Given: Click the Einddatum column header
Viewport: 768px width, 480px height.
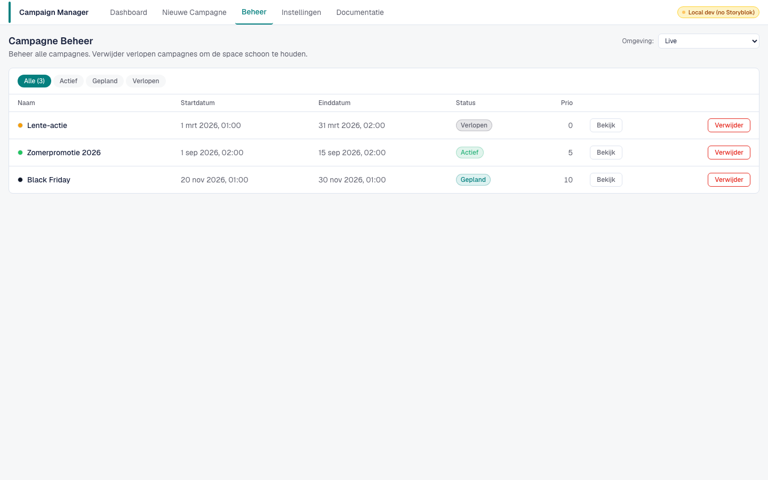Looking at the screenshot, I should (334, 103).
